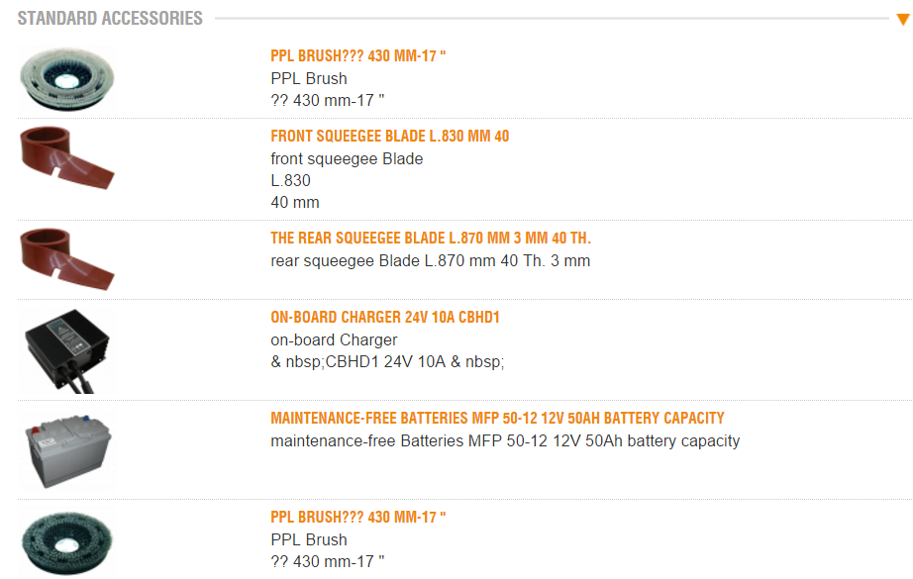Open the Front Squeegee Blade L.830 title link
The image size is (913, 579).
[390, 137]
